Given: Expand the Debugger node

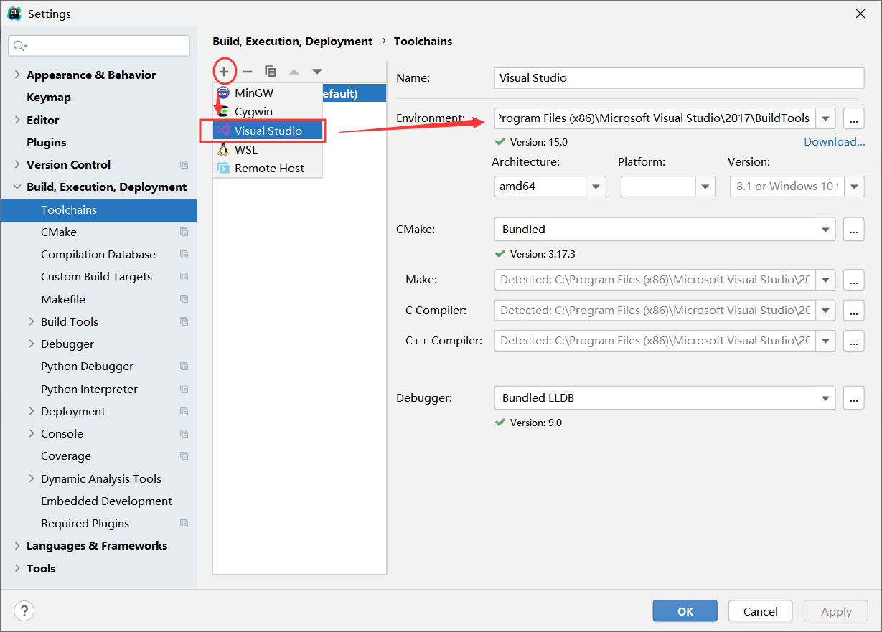Looking at the screenshot, I should pos(32,344).
